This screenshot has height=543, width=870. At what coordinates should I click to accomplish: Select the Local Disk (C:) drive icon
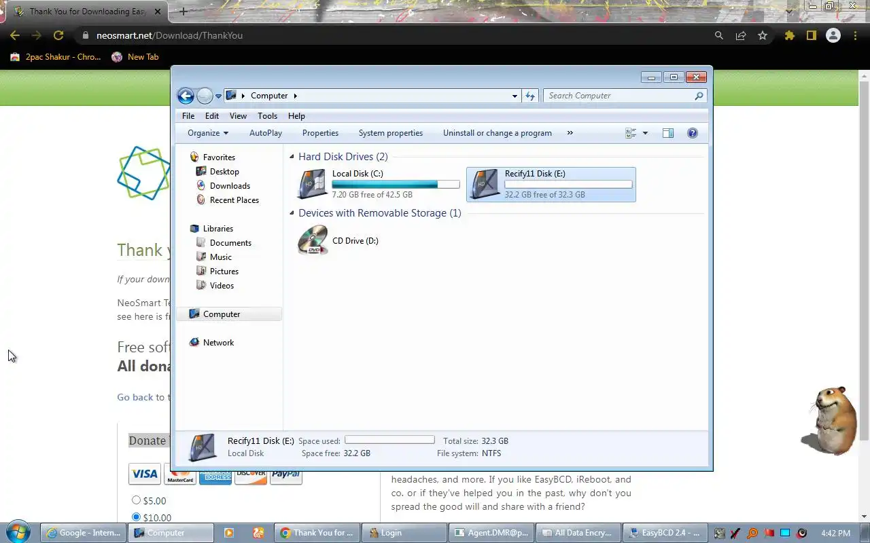tap(313, 184)
